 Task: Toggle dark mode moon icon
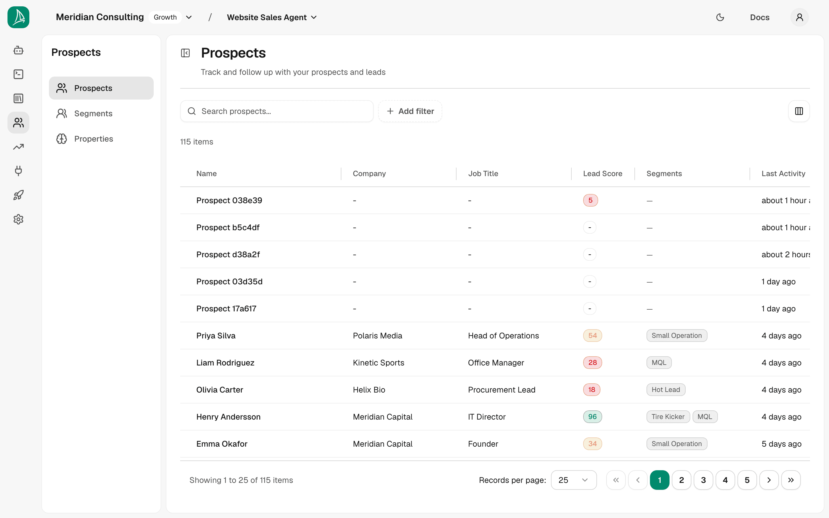click(x=720, y=17)
